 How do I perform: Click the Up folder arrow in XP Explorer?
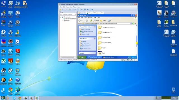point(91,21)
